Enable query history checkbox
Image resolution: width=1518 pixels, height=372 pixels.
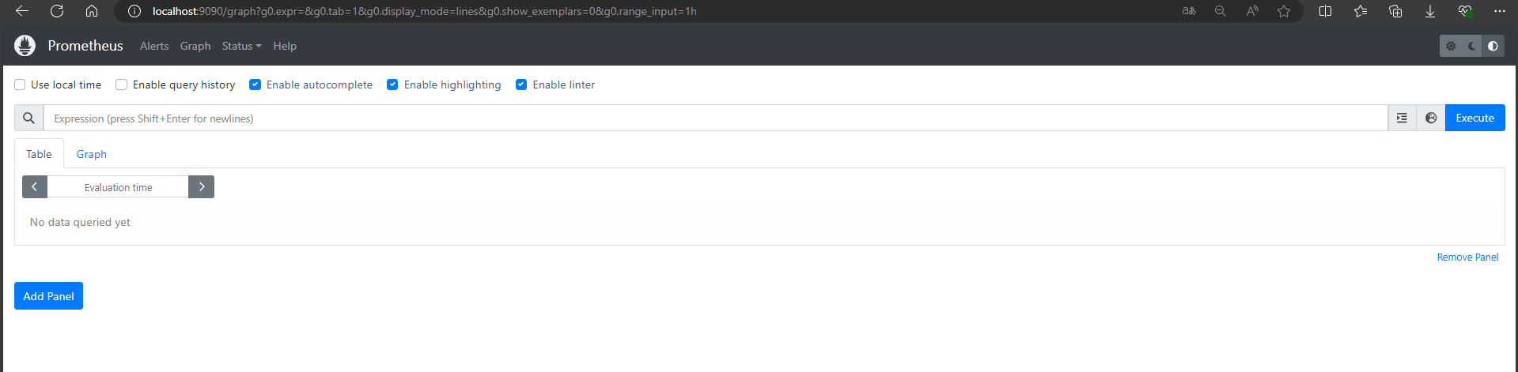[121, 85]
